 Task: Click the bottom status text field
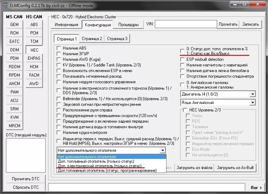(147, 187)
